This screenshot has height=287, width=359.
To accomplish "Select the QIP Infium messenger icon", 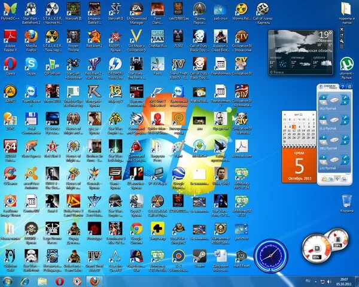I will [x=53, y=66].
